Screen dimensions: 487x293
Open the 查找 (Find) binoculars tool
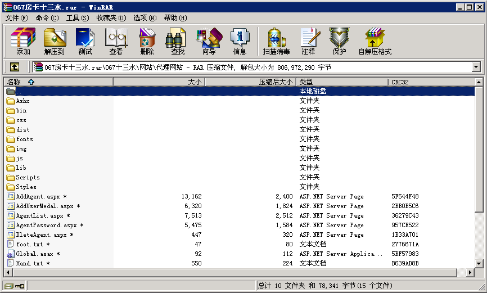[178, 42]
